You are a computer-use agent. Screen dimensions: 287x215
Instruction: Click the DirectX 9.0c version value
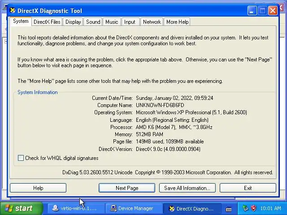pos(168,149)
